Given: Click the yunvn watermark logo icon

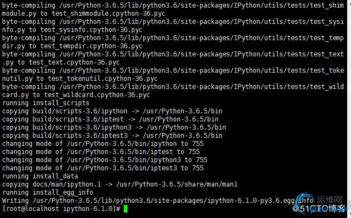Looking at the screenshot, I should point(306,202).
